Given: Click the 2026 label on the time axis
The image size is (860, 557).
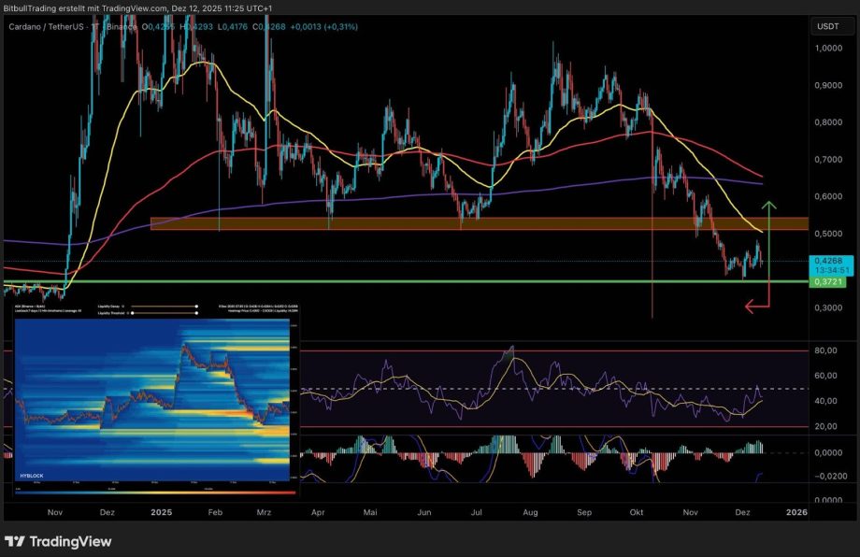Looking at the screenshot, I should pos(795,512).
